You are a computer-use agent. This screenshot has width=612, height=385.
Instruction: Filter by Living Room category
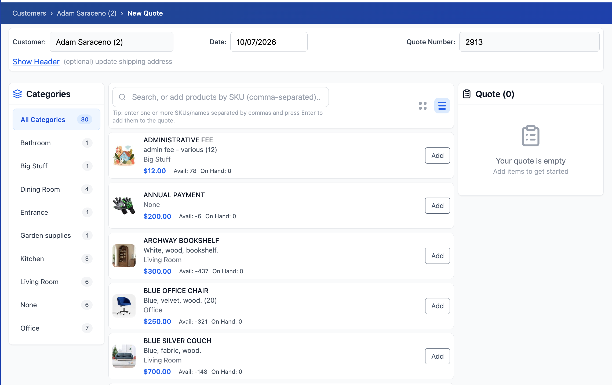pos(56,282)
